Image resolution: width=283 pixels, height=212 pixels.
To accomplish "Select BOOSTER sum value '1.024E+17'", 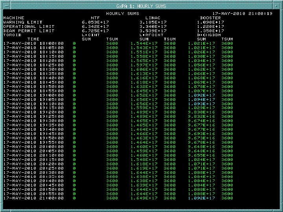I will [x=201, y=159].
